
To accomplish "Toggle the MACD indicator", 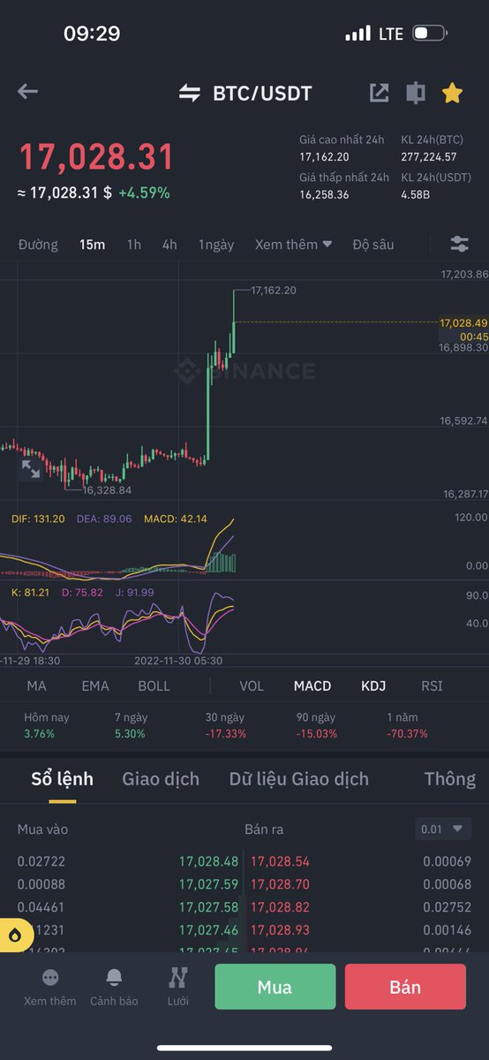I will [x=312, y=685].
